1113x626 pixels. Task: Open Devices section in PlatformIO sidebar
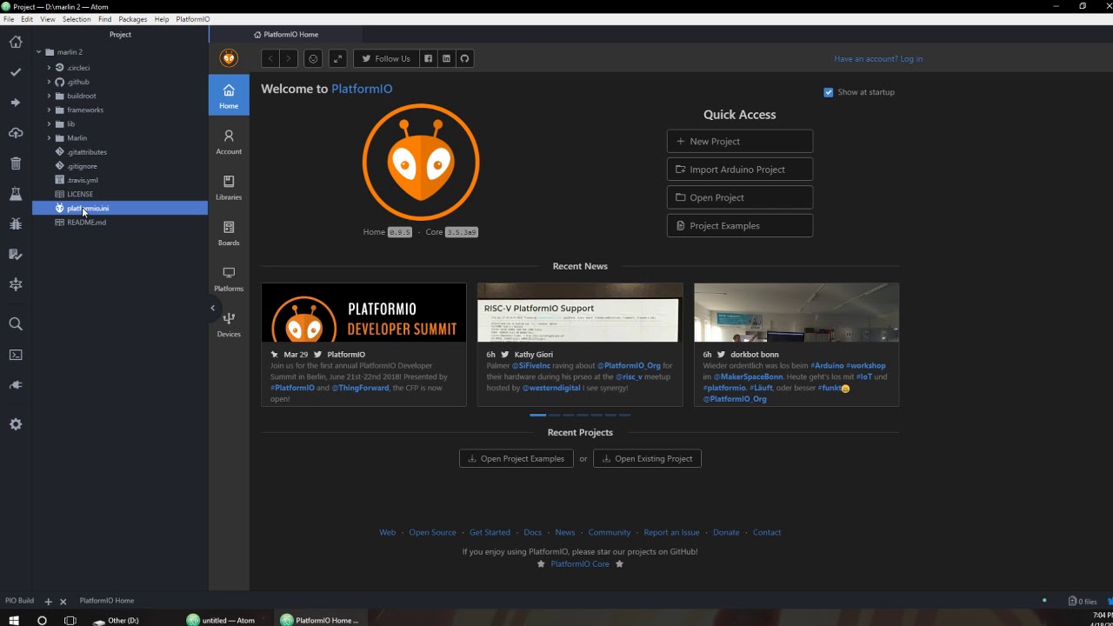[229, 325]
